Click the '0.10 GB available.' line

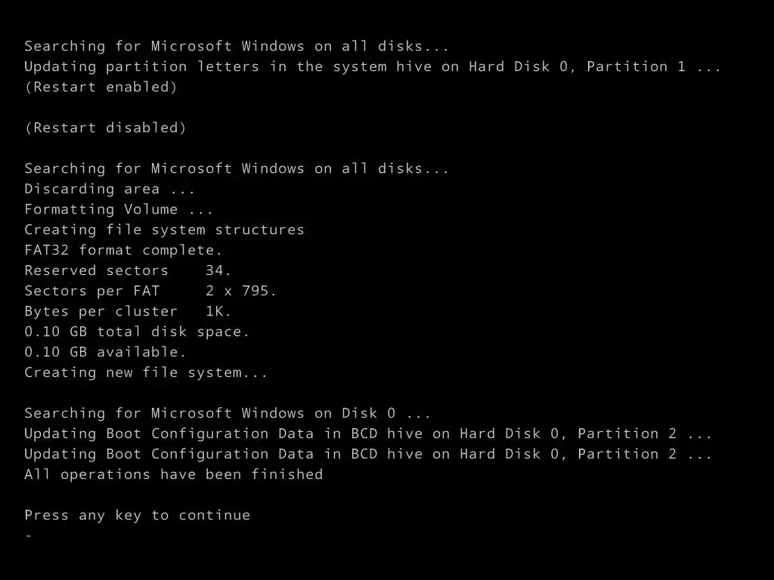click(x=105, y=352)
